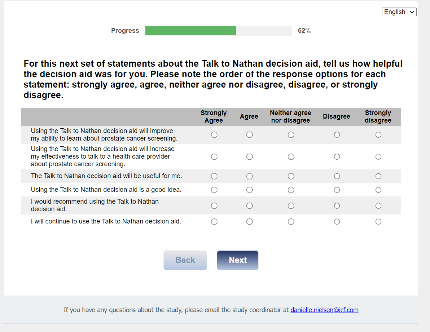Select Strongly Agree for 'will be useful for me'

tap(214, 176)
